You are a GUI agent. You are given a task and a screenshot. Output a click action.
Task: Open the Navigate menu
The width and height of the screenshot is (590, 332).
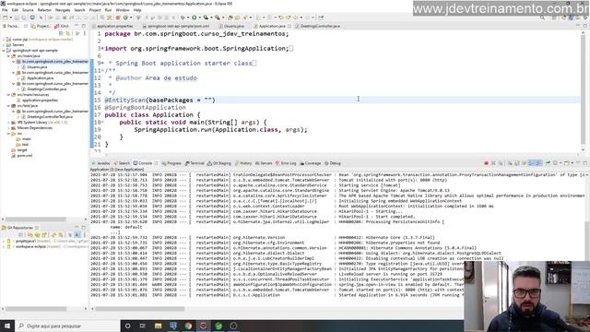pos(63,10)
